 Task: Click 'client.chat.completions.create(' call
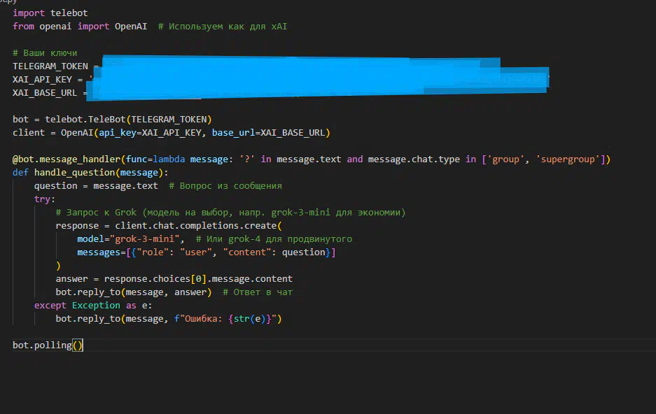pyautogui.click(x=198, y=226)
